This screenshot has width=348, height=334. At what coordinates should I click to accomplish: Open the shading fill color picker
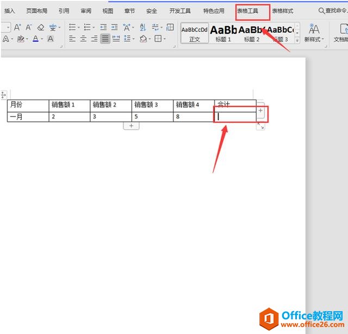coord(144,39)
